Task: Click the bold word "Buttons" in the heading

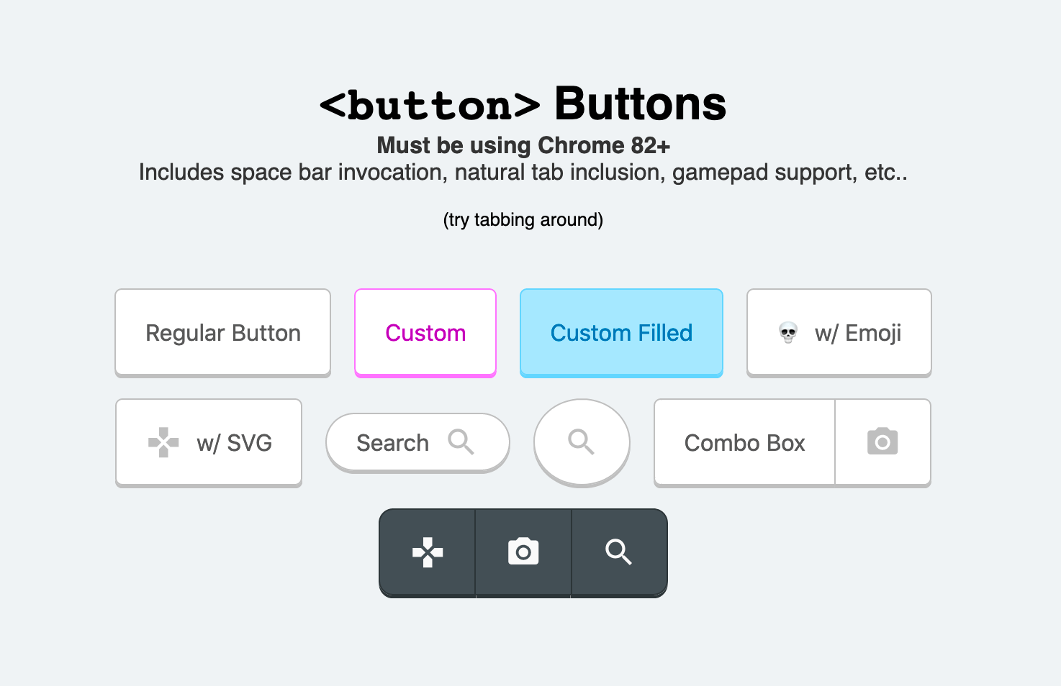Action: pyautogui.click(x=640, y=104)
